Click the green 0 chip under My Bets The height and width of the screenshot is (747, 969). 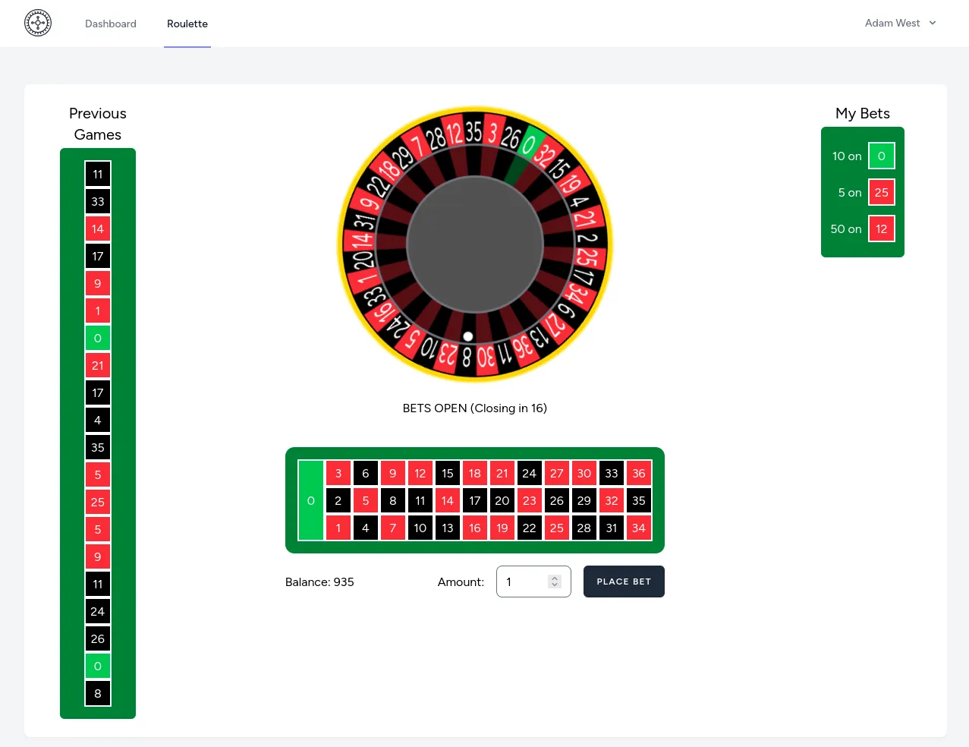pos(881,156)
